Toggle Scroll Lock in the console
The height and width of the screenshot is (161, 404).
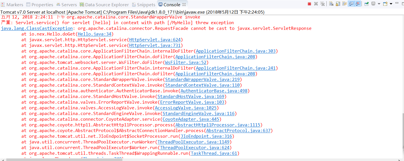(338, 4)
